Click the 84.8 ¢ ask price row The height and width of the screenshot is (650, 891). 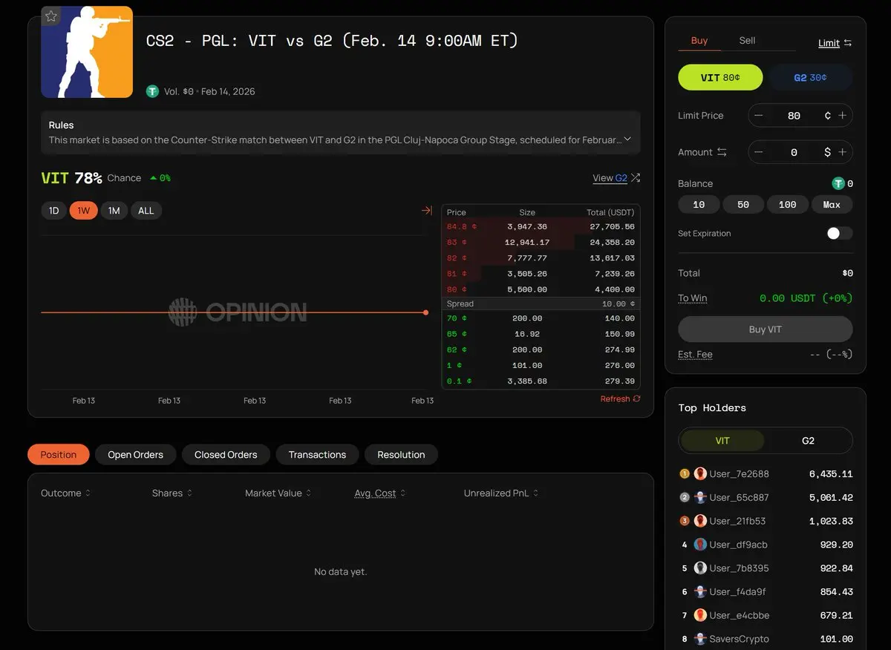tap(541, 226)
